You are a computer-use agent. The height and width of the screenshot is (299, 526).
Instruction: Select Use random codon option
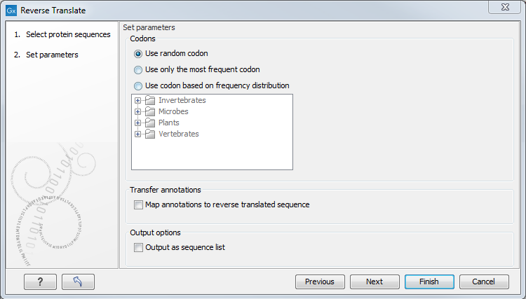pos(138,53)
